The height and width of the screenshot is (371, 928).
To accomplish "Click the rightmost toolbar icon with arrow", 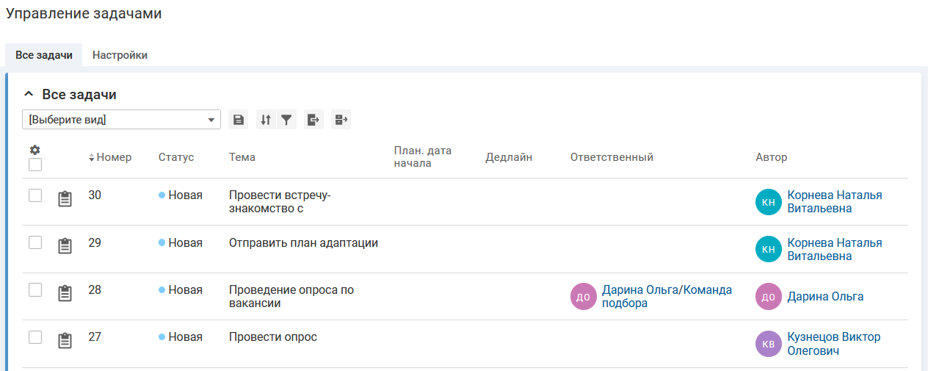I will pos(341,120).
